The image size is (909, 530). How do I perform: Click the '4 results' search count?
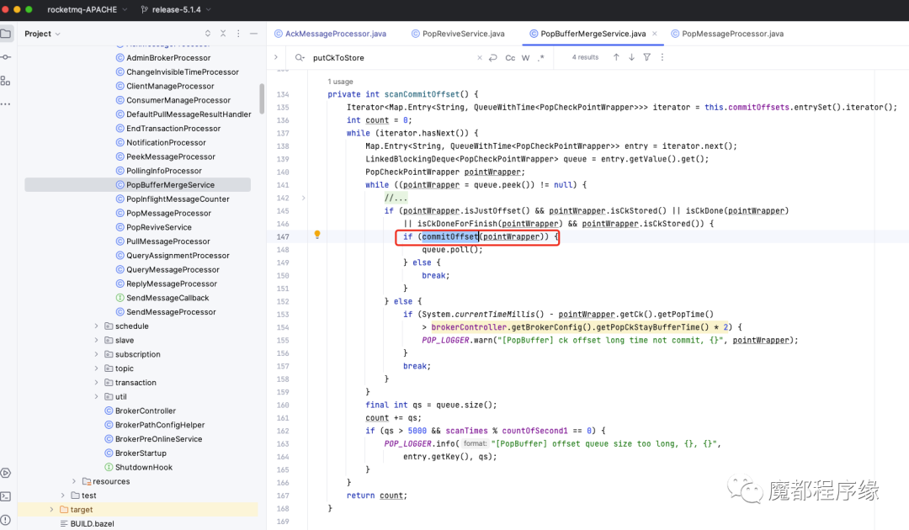pyautogui.click(x=585, y=57)
